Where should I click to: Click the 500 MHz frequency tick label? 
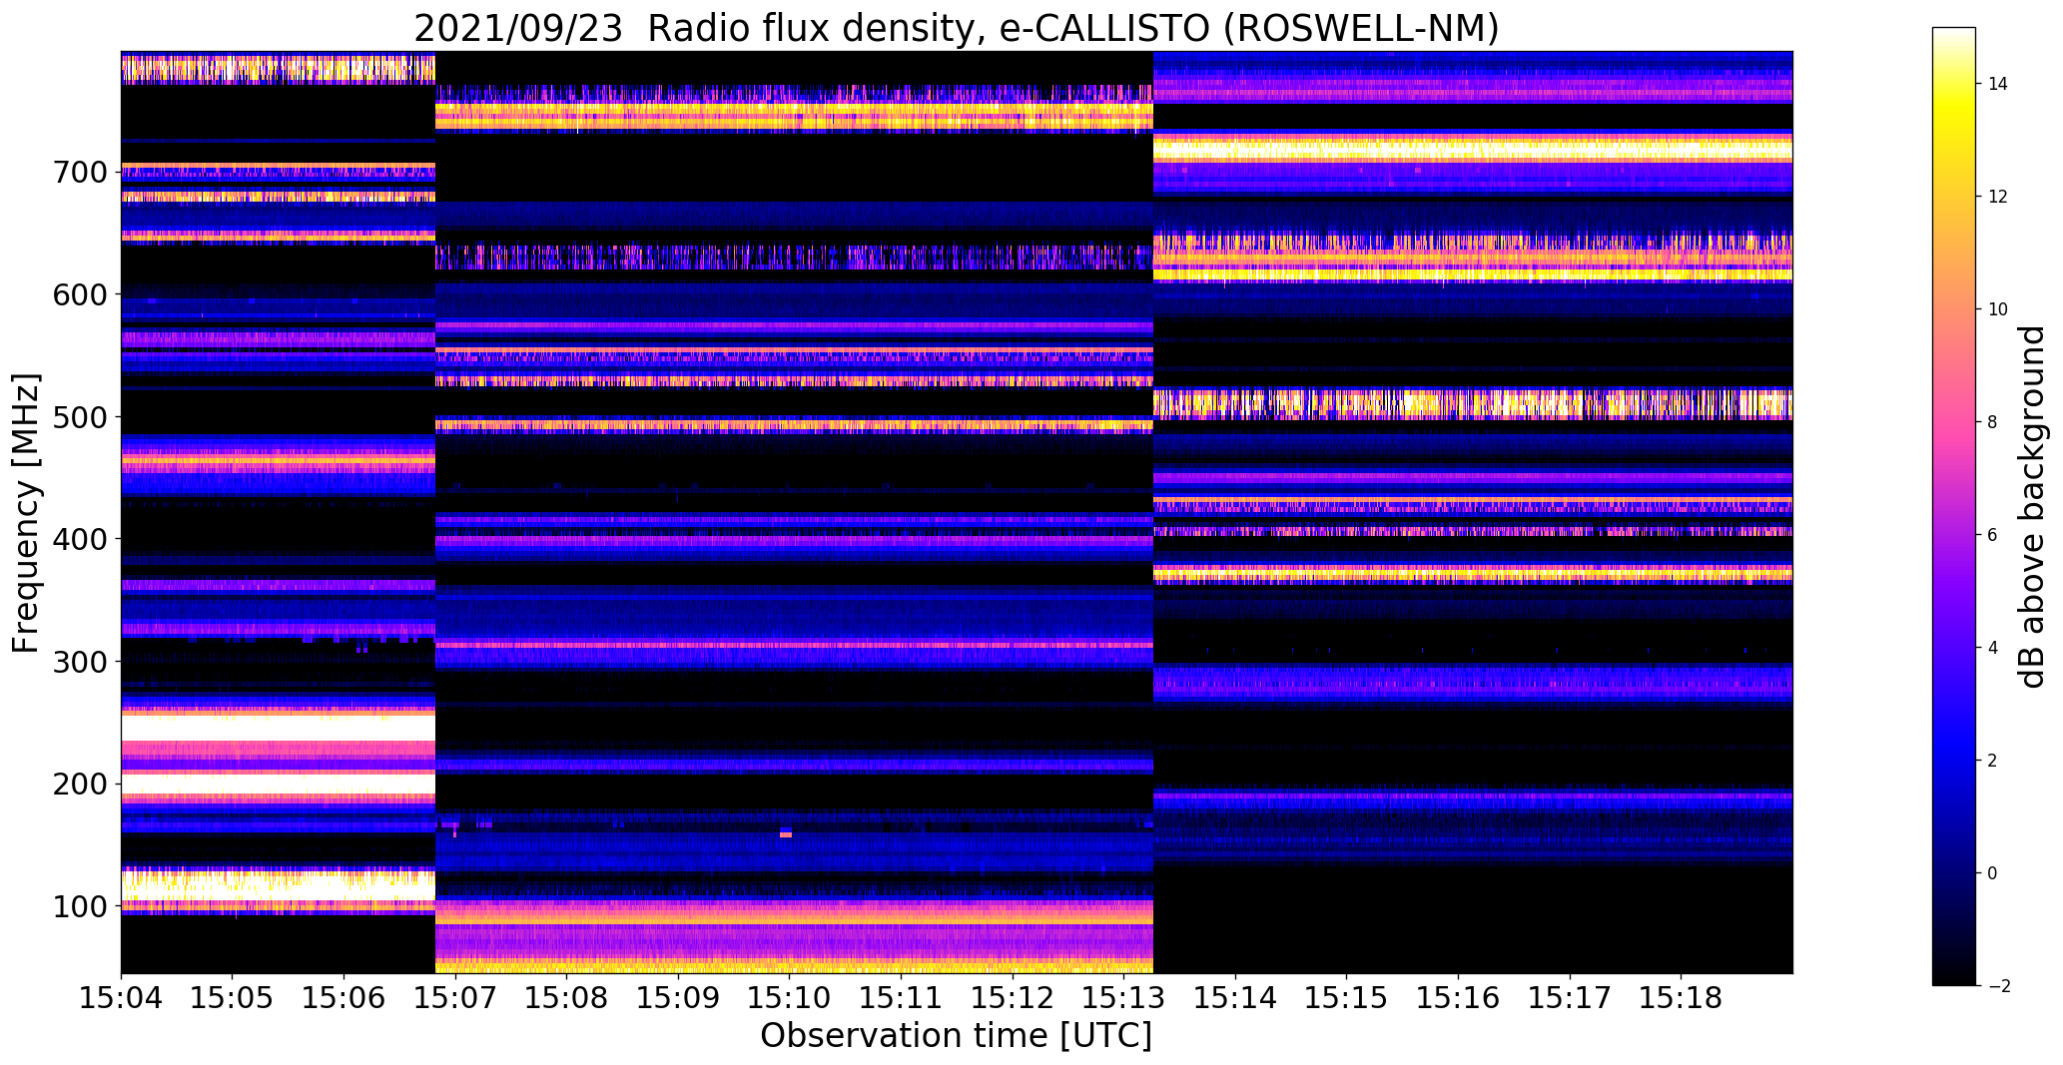tap(82, 416)
